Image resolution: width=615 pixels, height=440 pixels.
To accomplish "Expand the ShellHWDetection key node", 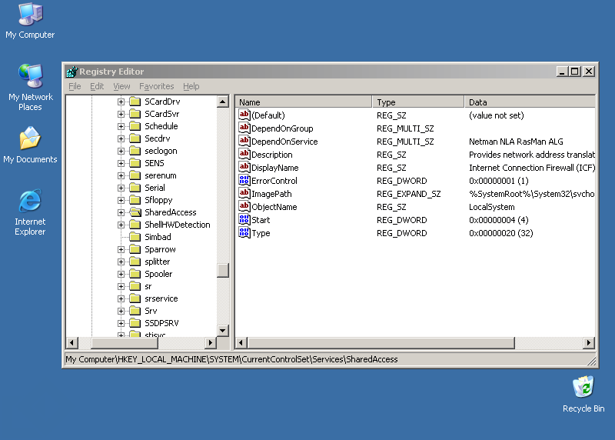I will pyautogui.click(x=121, y=225).
